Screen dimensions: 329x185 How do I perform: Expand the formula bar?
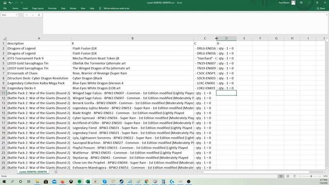tap(326, 15)
